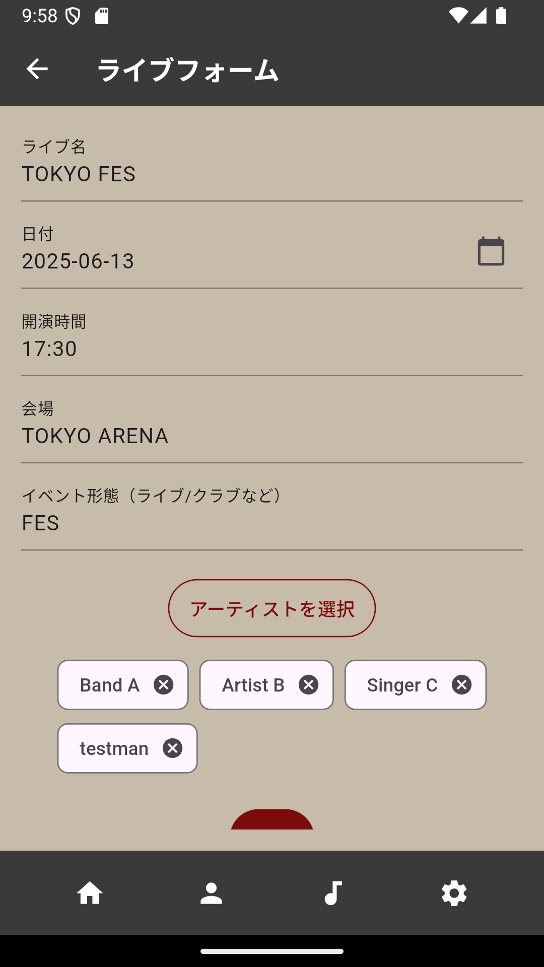Tap the Band A chip label
The image size is (544, 967).
pyautogui.click(x=110, y=685)
